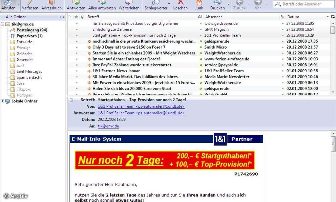The height and width of the screenshot is (202, 336).
Task: Click the message body scrollbar up arrow
Action: pyautogui.click(x=333, y=133)
